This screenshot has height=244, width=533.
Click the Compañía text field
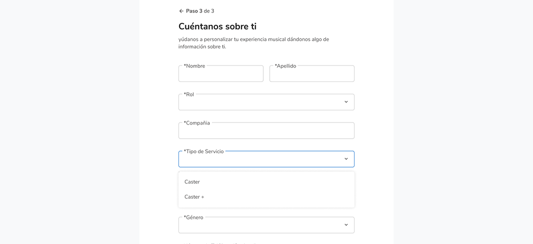(266, 131)
